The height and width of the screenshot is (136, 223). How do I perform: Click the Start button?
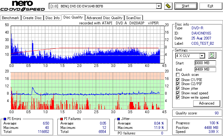[x=186, y=6]
